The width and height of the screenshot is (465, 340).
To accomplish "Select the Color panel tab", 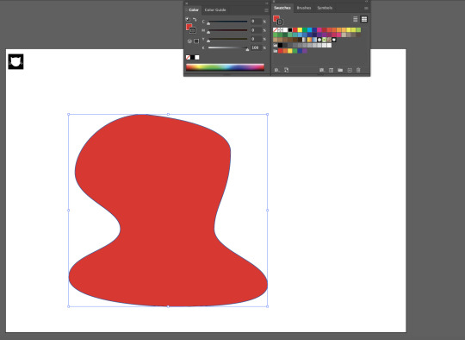I will (x=194, y=9).
